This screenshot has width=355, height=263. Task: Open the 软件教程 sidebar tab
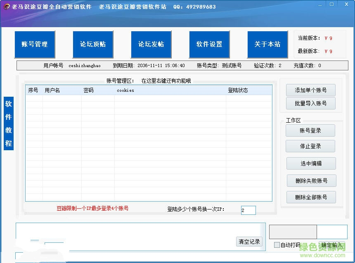[x=8, y=124]
